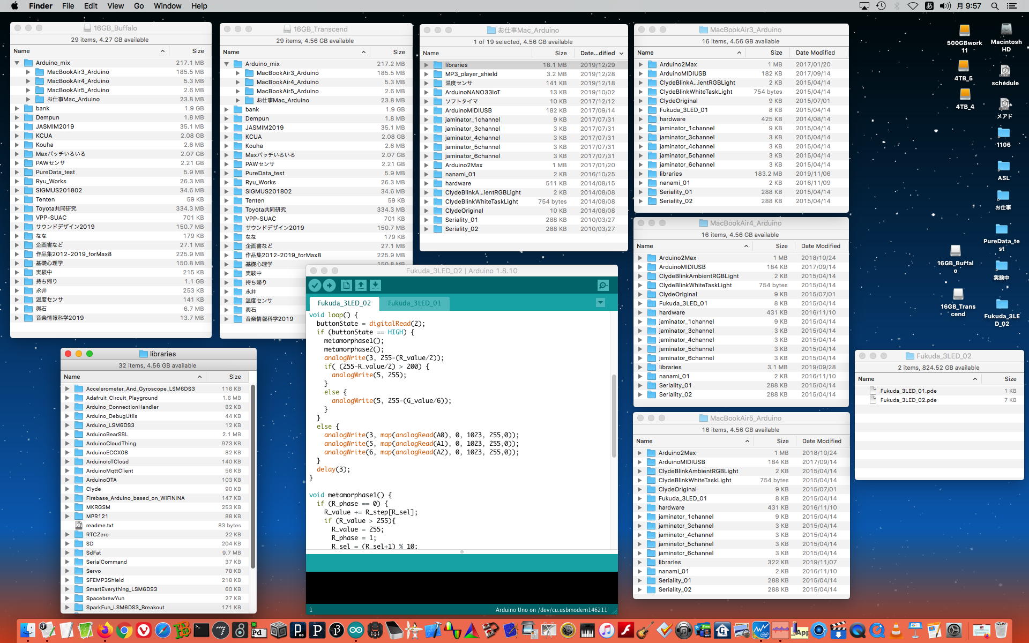This screenshot has height=643, width=1029.
Task: Open the Go menu in menu bar
Action: (139, 6)
